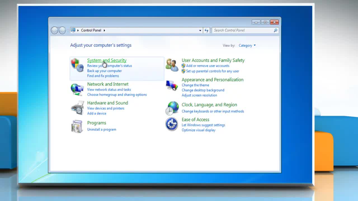The width and height of the screenshot is (358, 201).
Task: Open Clock, Language, and Region category
Action: pos(209,105)
